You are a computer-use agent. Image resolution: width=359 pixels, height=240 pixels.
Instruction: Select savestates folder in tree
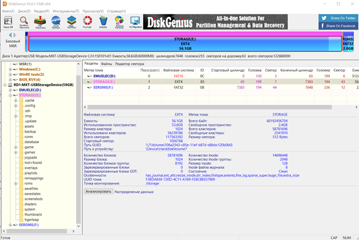pyautogui.click(x=33, y=194)
